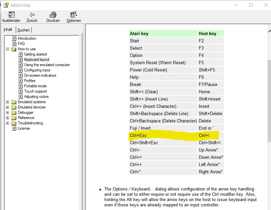Print the topic using the Drucken icon
Image resolution: width=271 pixels, height=210 pixels.
pos(53,15)
